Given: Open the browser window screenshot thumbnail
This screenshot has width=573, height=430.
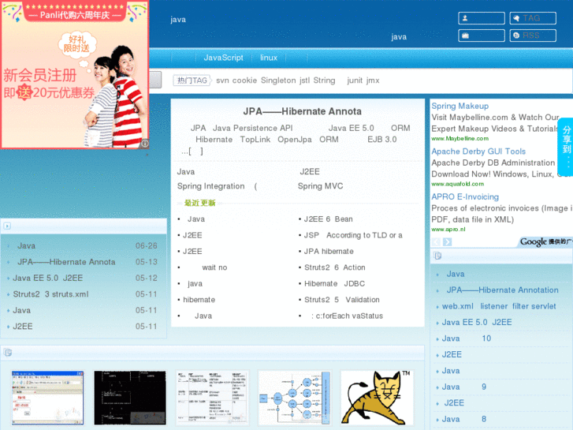Looking at the screenshot, I should [47, 398].
